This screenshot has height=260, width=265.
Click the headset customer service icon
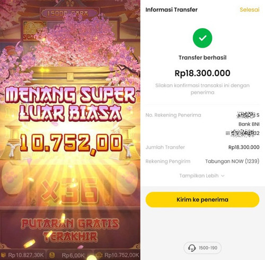tap(192, 248)
